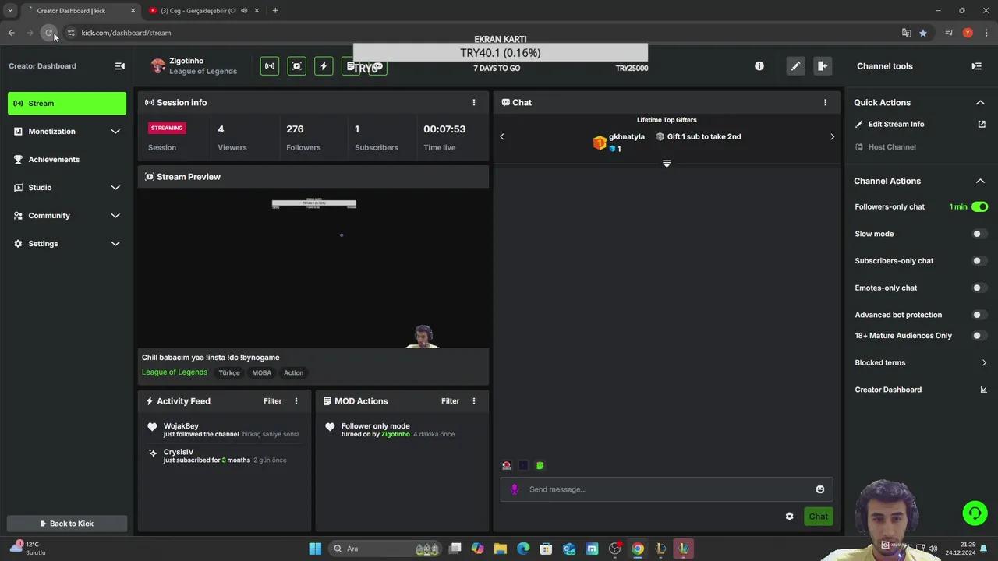
Task: Click the purple microphone icon in chat
Action: [x=514, y=489]
